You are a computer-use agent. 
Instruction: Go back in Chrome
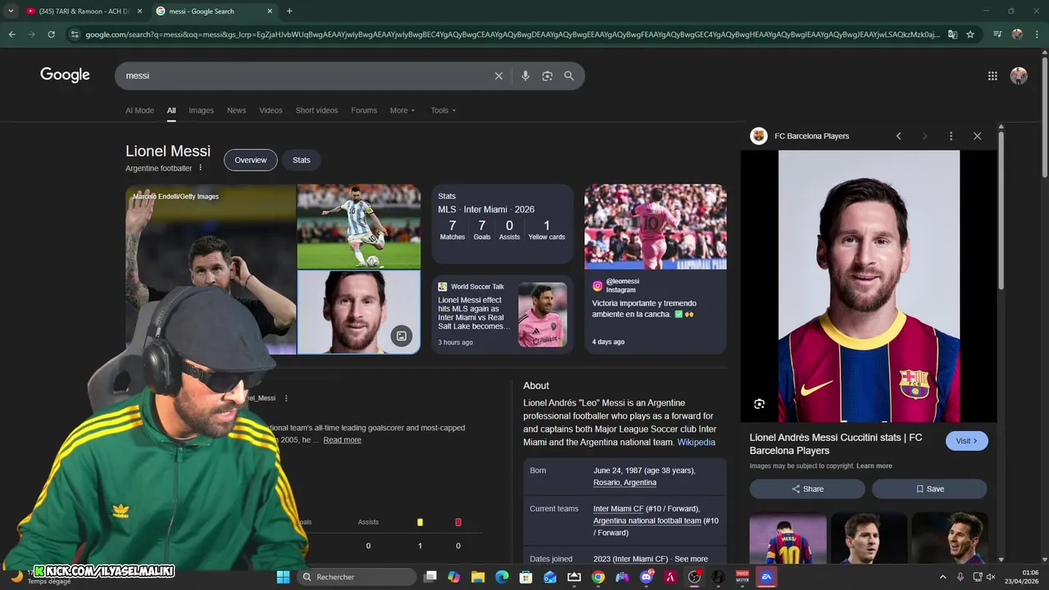coord(11,34)
